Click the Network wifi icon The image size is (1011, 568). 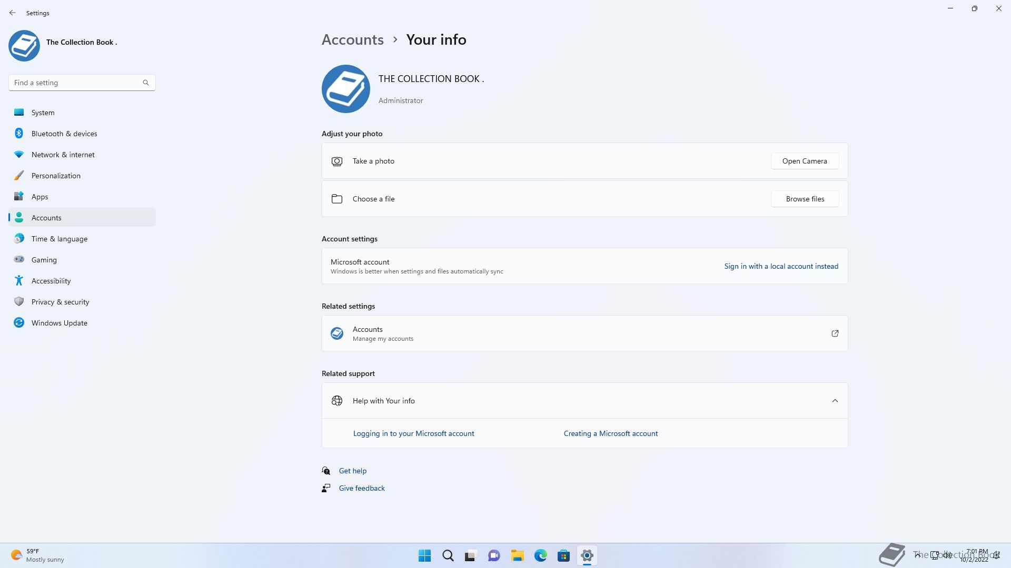click(19, 154)
